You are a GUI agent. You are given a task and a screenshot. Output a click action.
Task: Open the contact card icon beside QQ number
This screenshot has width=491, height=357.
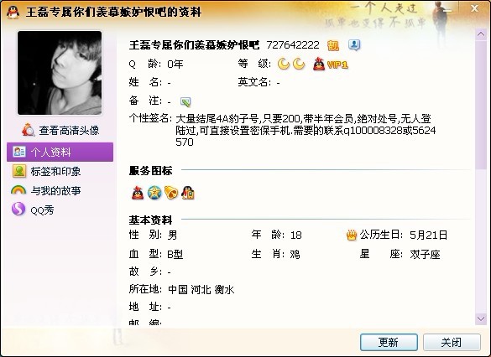click(354, 45)
